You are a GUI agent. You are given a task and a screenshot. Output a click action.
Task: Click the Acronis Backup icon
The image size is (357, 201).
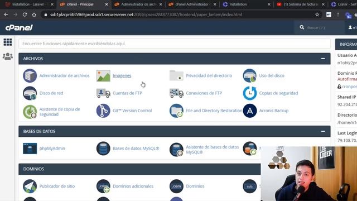(250, 111)
